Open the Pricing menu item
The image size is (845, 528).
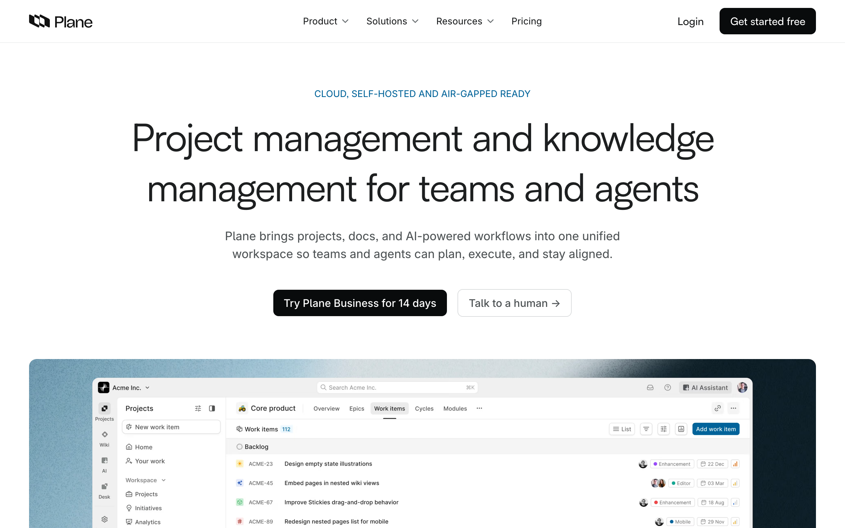[526, 21]
